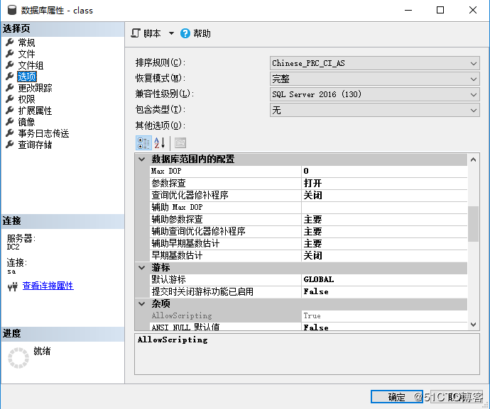490x409 pixels.
Task: Expand the 兼容性级别 compatibility level dropdown
Action: (375, 94)
